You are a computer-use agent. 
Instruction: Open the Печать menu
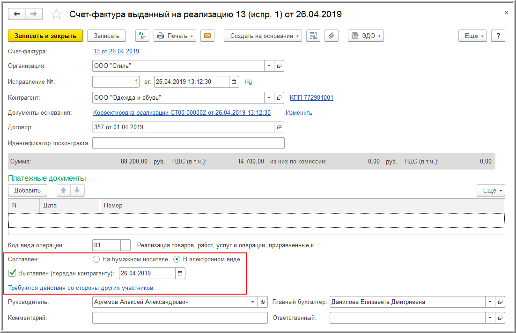[175, 36]
